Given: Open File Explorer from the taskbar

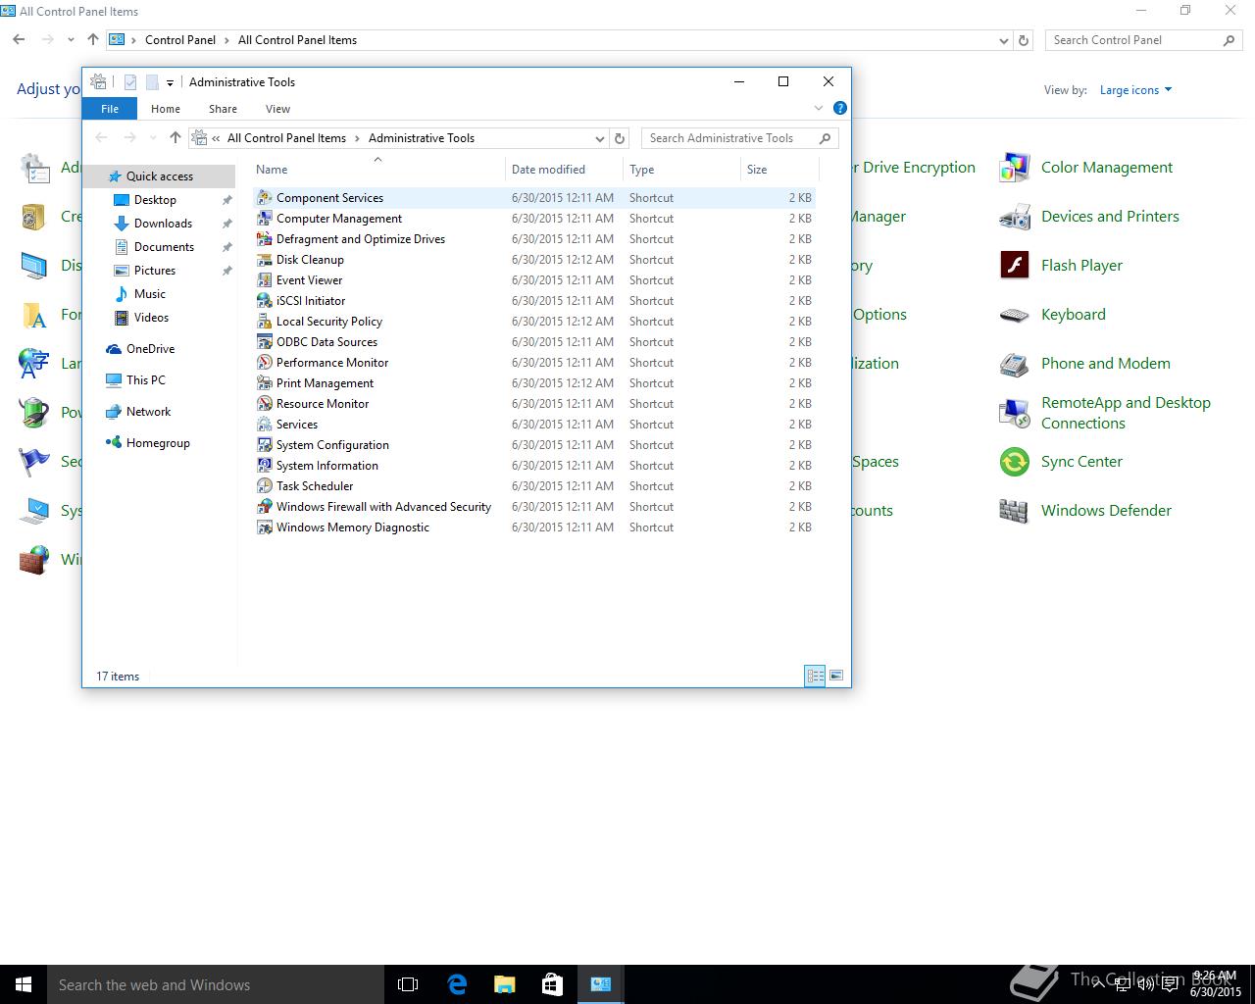Looking at the screenshot, I should pyautogui.click(x=505, y=984).
